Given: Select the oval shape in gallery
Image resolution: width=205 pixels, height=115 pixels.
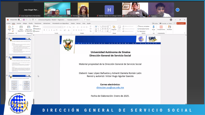Looking at the screenshot, I should 105,26.
